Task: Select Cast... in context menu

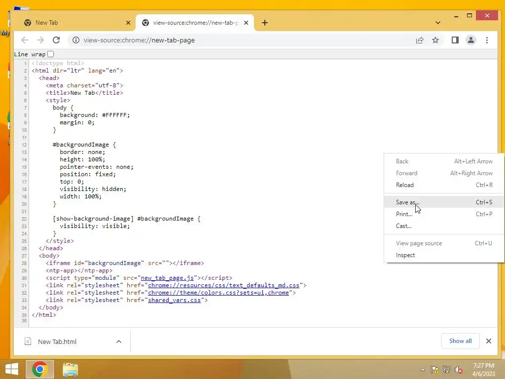Action: (x=444, y=226)
